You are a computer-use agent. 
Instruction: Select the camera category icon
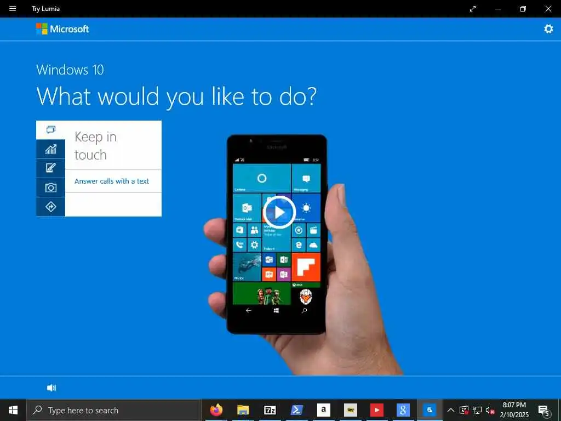click(51, 187)
